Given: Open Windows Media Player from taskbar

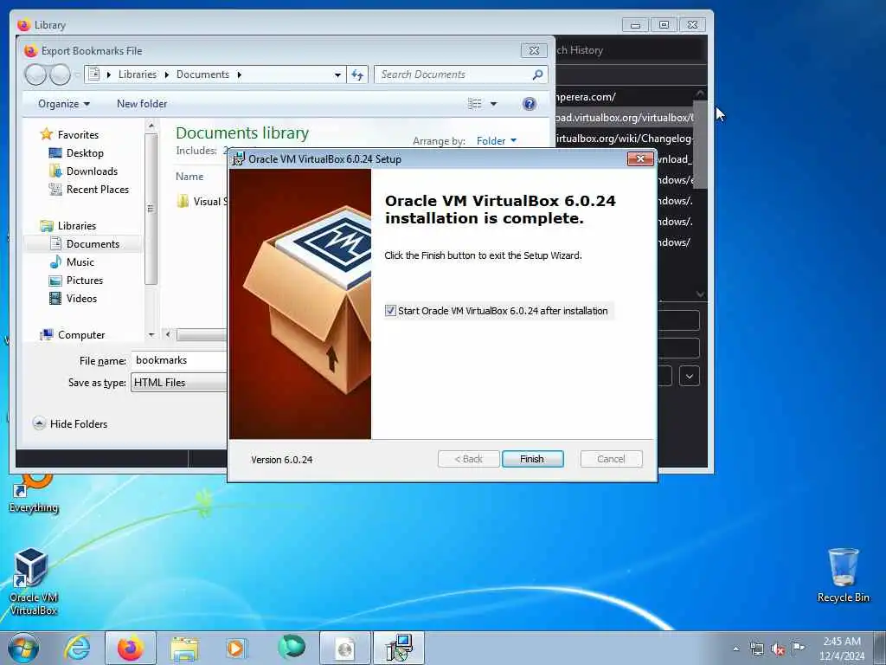Looking at the screenshot, I should tap(235, 648).
